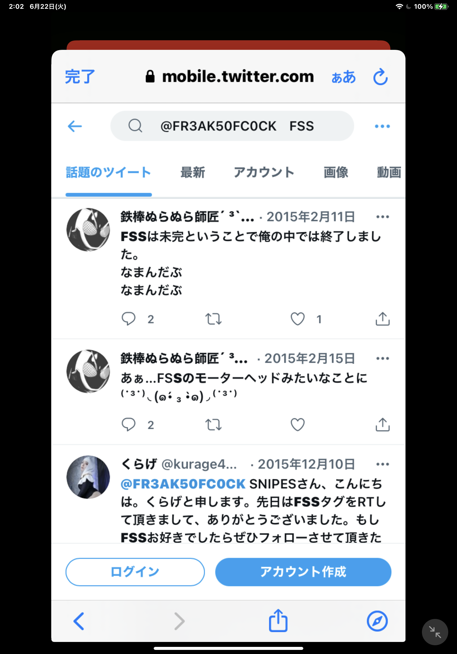Like the 2015年2月11日 tweet

click(x=298, y=319)
